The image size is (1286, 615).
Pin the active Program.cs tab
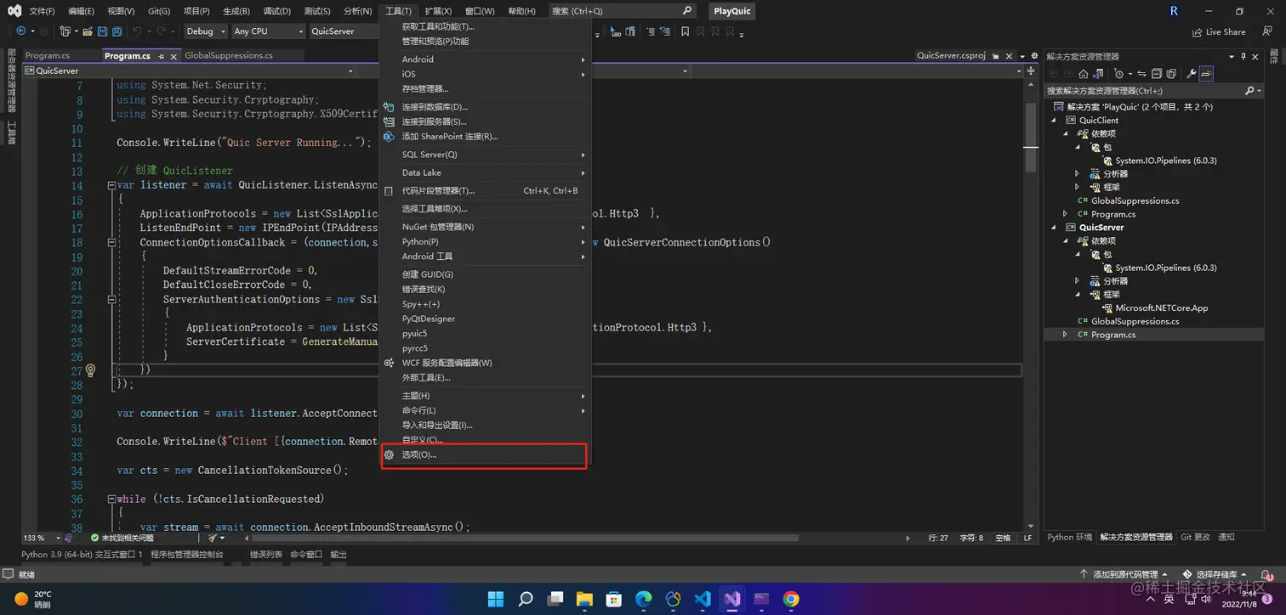pos(161,56)
